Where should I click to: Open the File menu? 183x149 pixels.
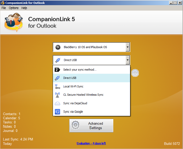pyautogui.click(x=4, y=8)
